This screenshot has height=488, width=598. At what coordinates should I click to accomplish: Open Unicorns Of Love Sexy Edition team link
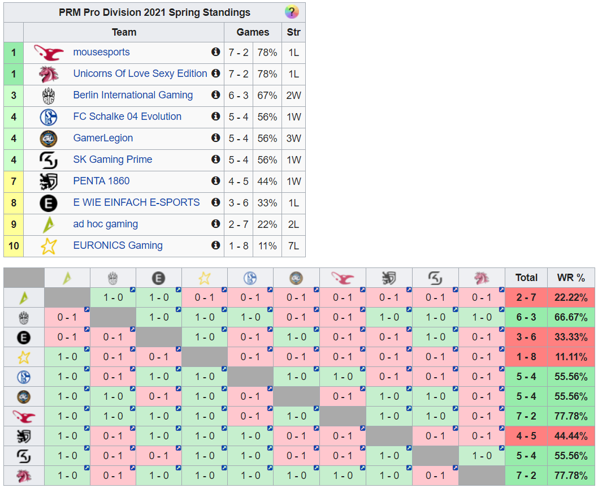[140, 74]
